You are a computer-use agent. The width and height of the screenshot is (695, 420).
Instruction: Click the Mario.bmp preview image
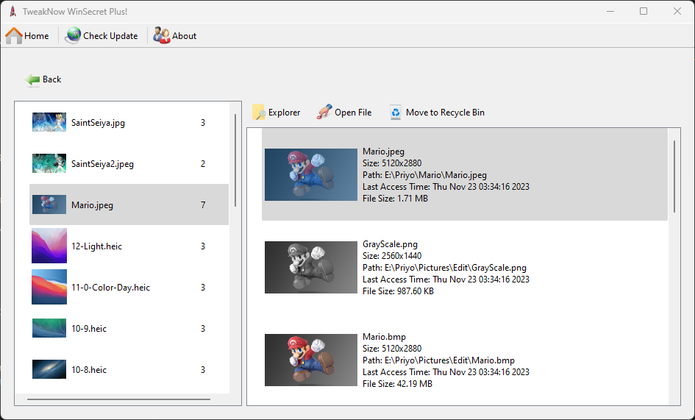(310, 360)
